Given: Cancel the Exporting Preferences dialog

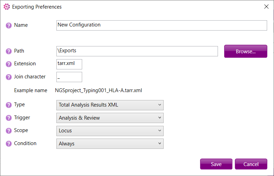Looking at the screenshot, I should click(x=251, y=164).
